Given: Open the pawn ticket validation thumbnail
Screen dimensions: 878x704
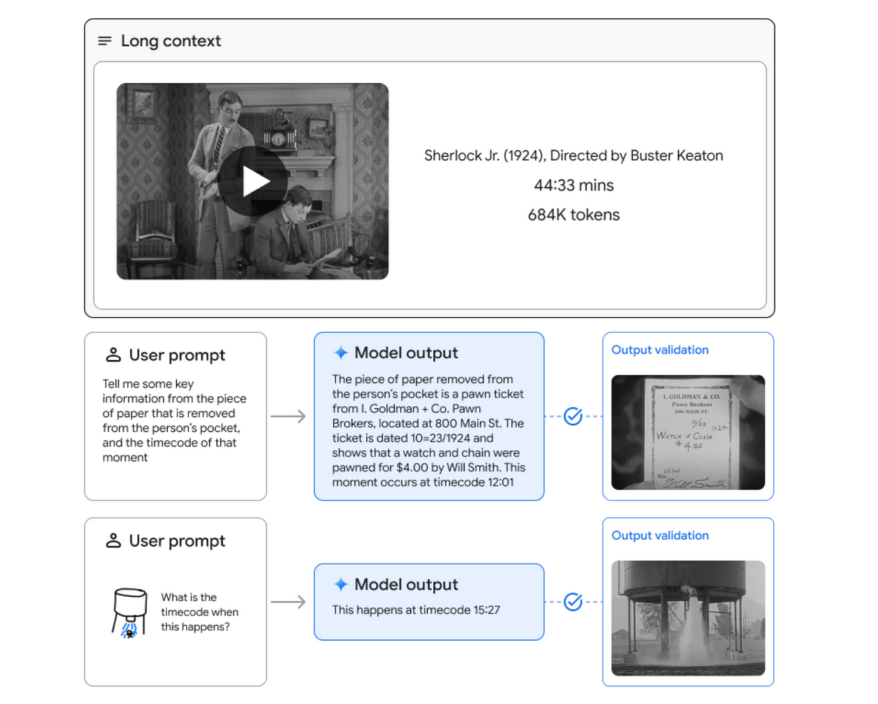Looking at the screenshot, I should [688, 432].
